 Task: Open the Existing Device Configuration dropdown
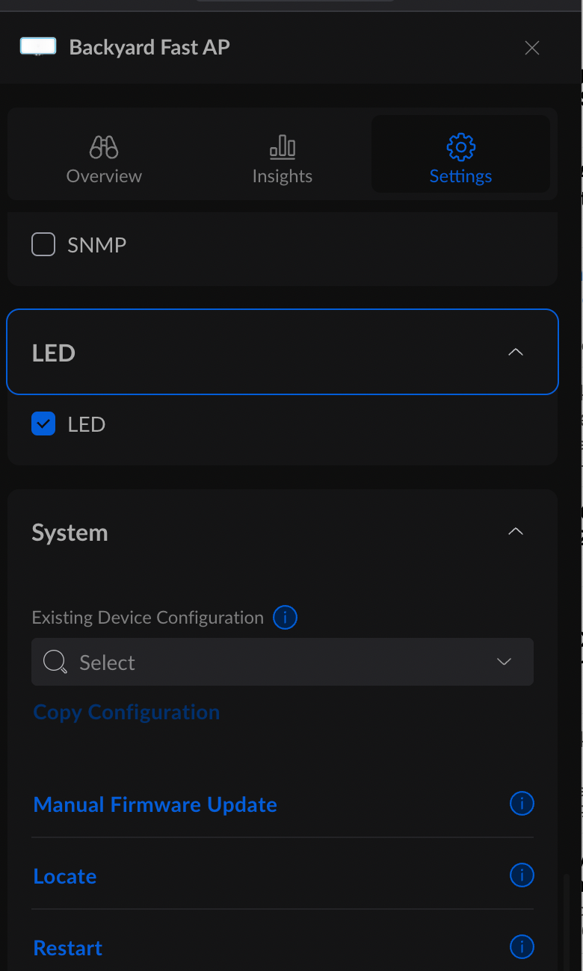(283, 662)
